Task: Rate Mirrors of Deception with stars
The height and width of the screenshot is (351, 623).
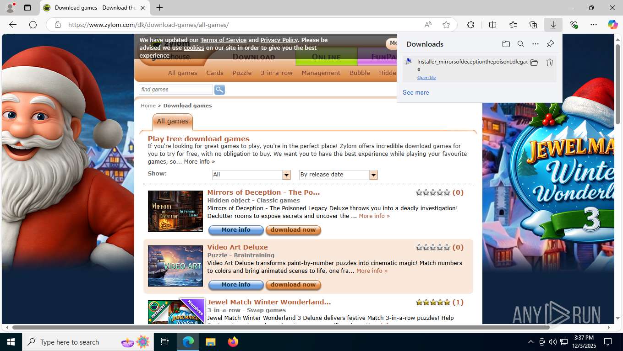Action: pos(433,192)
